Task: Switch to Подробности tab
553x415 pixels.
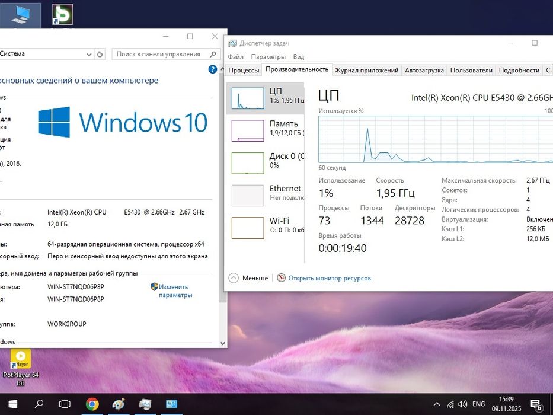Action: [519, 70]
